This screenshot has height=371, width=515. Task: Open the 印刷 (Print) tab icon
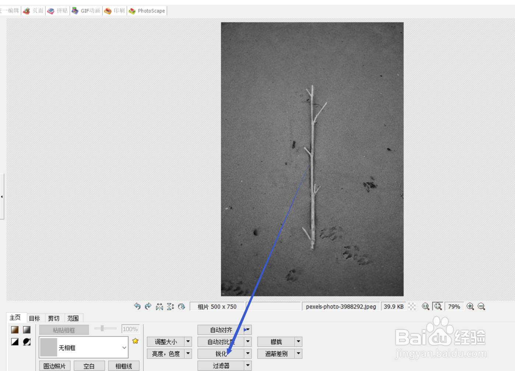point(108,11)
